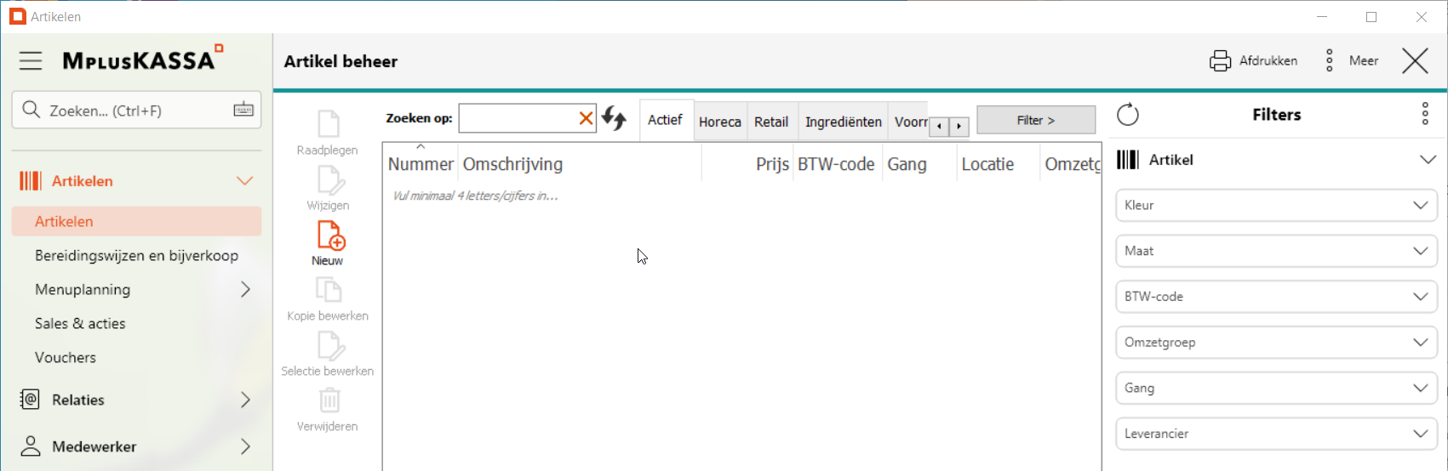Collapse the Artikel filter section
This screenshot has height=471, width=1448.
coord(1428,160)
